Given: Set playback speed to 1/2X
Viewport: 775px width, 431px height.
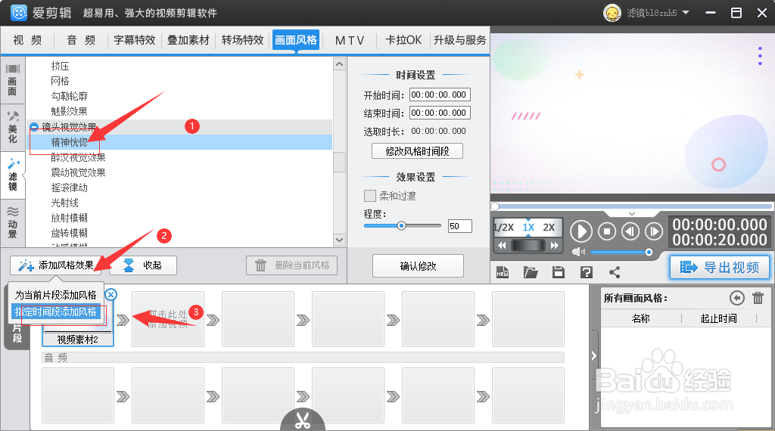Looking at the screenshot, I should coord(505,227).
